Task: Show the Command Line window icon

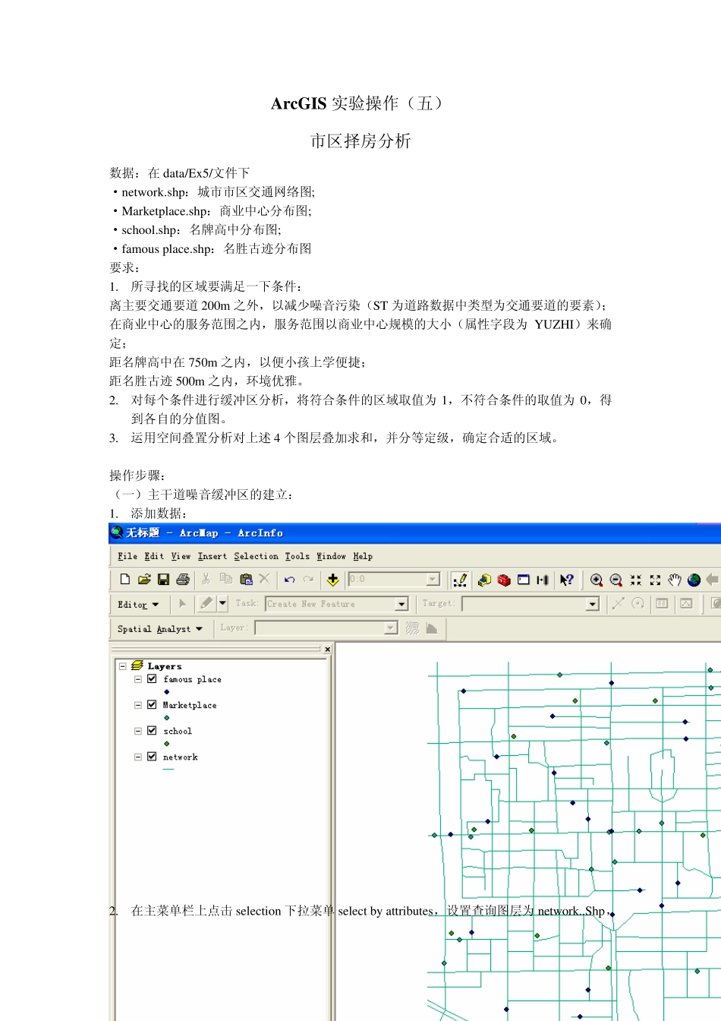Action: tap(523, 580)
